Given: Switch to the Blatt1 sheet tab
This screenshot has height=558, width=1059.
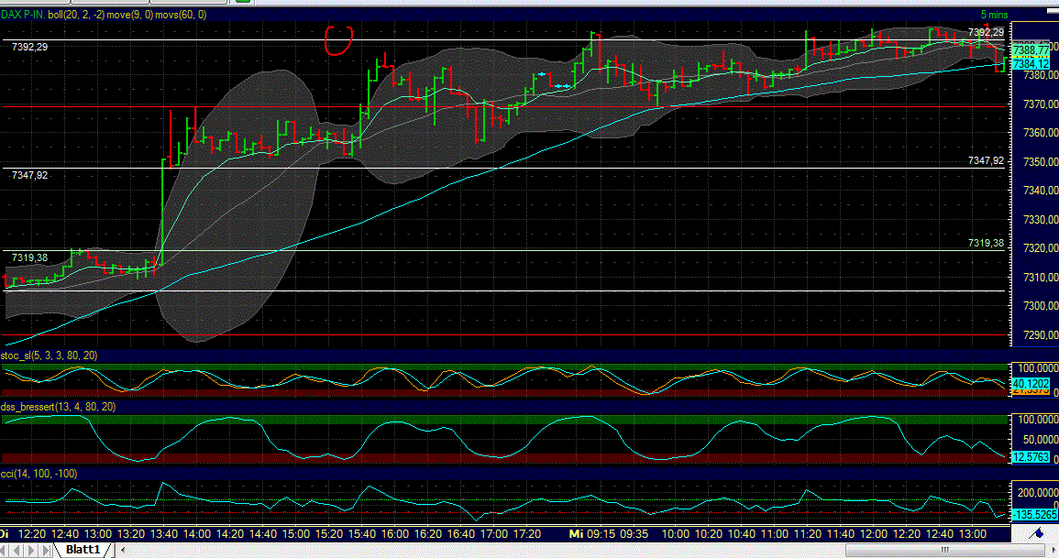Looking at the screenshot, I should (x=81, y=550).
